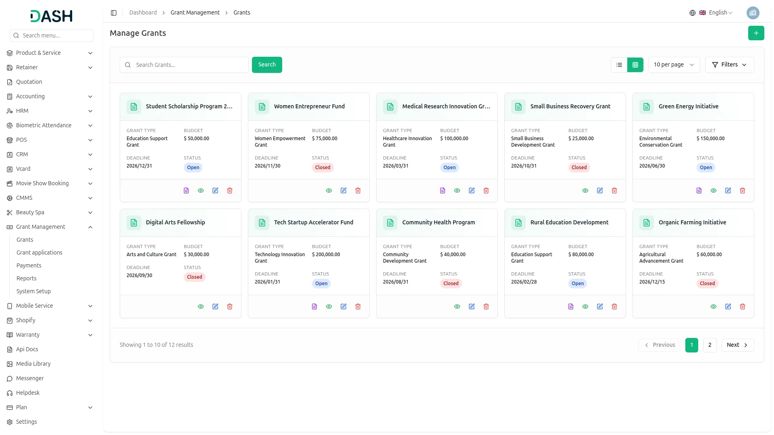774x435 pixels.
Task: Open document icon for Medical Research Innovation grant
Action: point(443,191)
